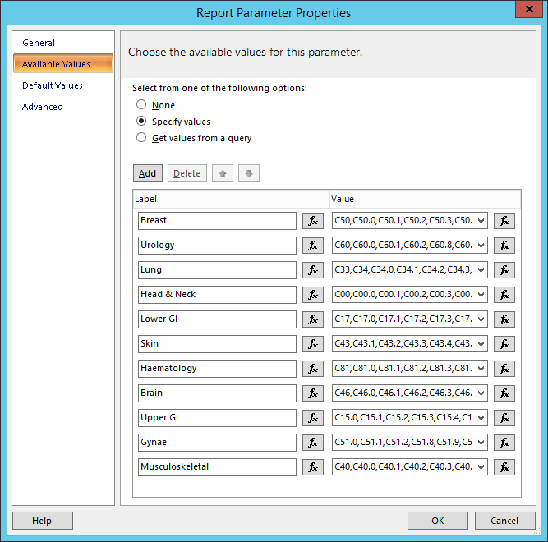548x542 pixels.
Task: Open expression editor for Skin value
Action: 504,344
